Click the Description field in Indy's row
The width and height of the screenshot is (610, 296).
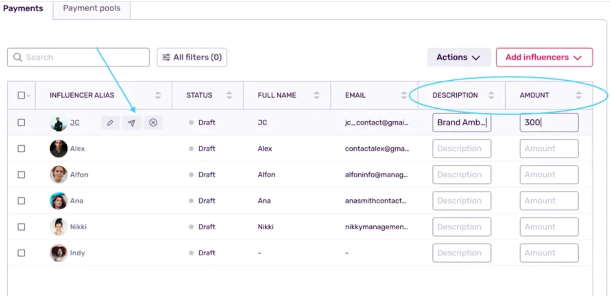tap(462, 253)
